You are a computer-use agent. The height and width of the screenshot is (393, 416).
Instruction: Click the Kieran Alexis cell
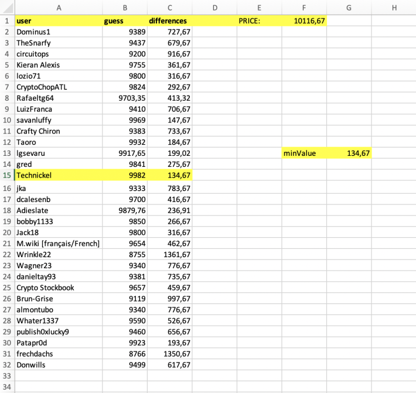point(59,64)
